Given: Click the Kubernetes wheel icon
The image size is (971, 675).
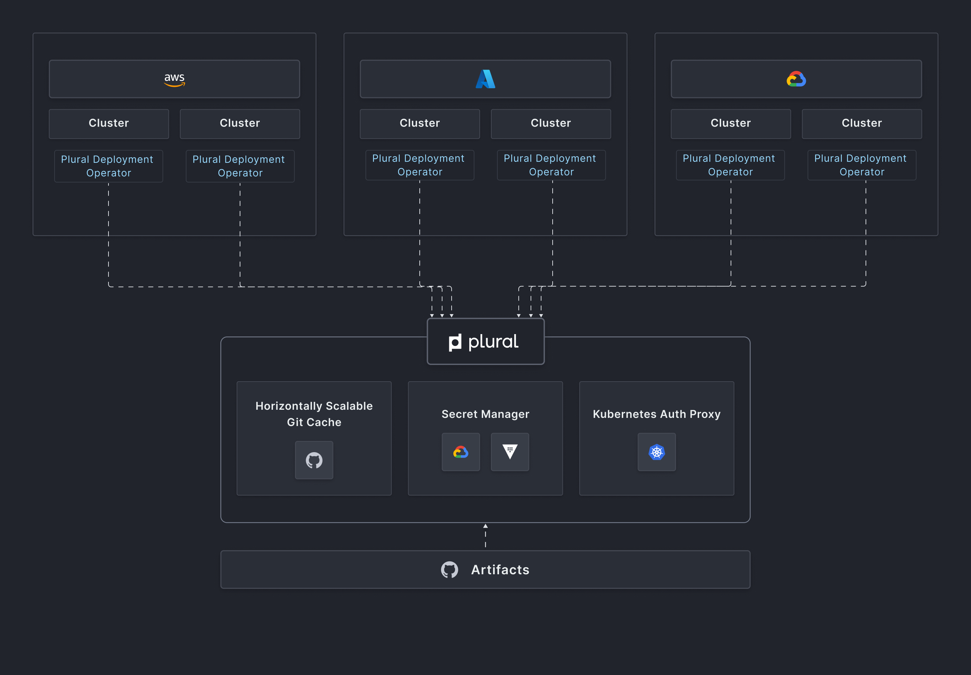Looking at the screenshot, I should pos(656,452).
